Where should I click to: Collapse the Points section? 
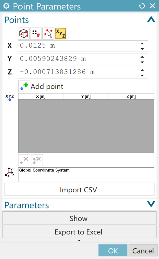point(151,20)
